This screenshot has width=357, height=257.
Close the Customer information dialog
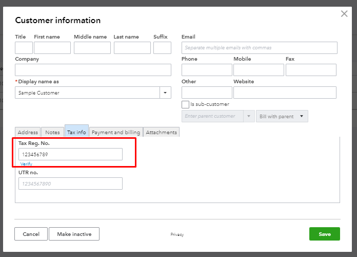point(344,14)
